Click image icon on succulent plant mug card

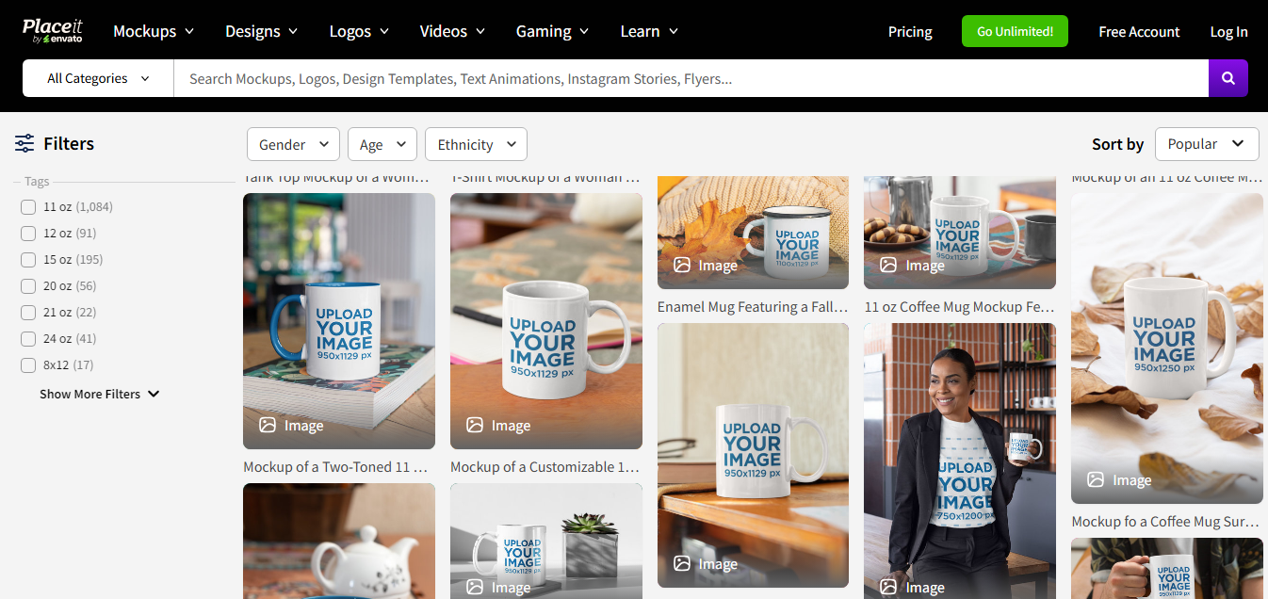(475, 587)
